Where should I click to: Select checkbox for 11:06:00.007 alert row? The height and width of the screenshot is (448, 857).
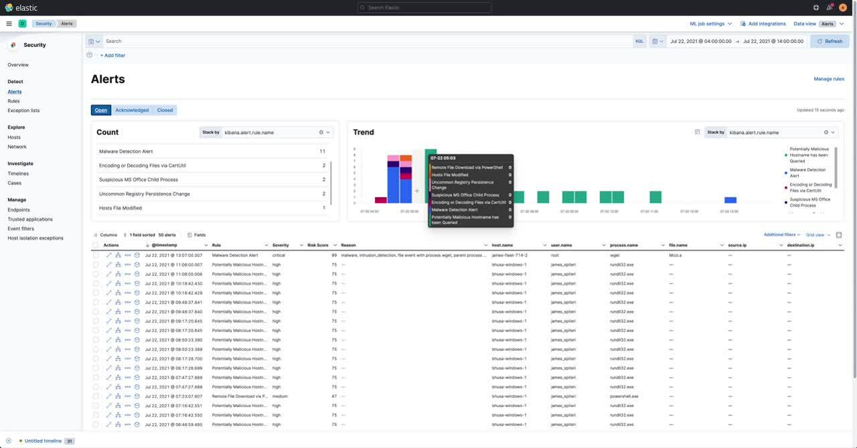tap(96, 265)
